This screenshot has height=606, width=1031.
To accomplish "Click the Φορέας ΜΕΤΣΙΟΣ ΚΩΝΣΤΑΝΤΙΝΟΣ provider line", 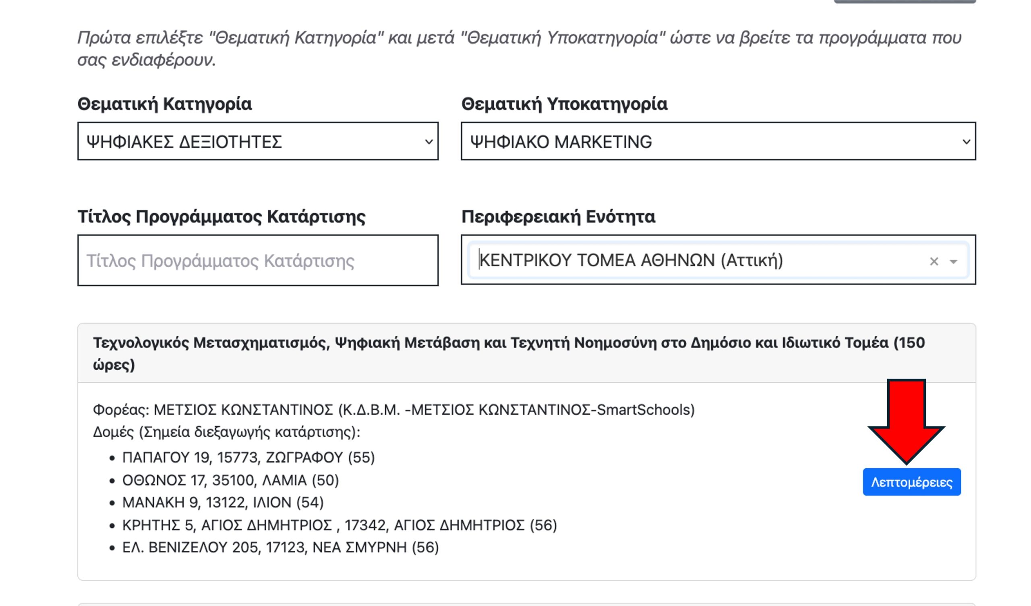I will point(393,410).
